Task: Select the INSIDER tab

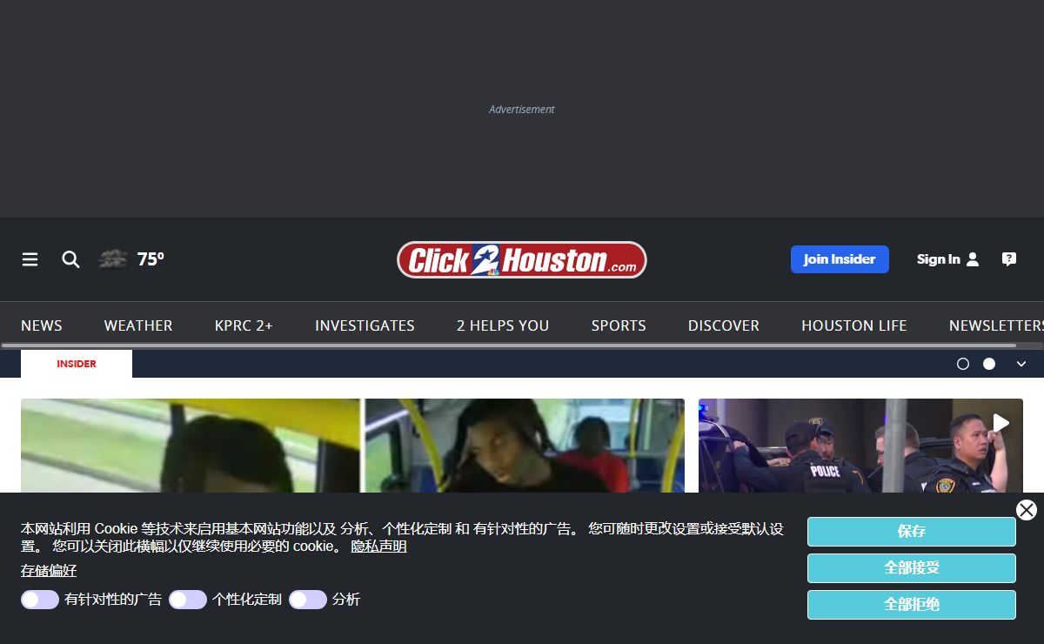Action: [x=77, y=364]
